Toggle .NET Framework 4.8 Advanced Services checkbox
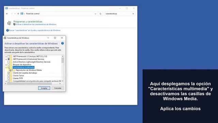This screenshot has width=218, height=123. tap(9, 59)
